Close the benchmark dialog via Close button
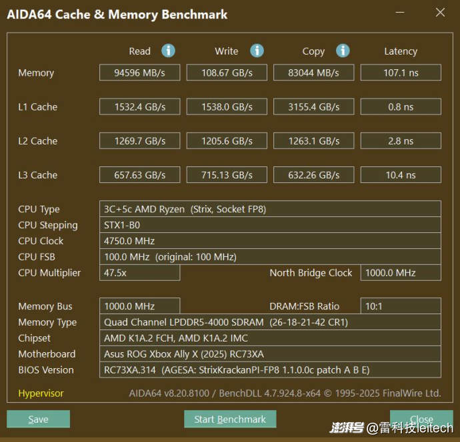 pyautogui.click(x=421, y=419)
